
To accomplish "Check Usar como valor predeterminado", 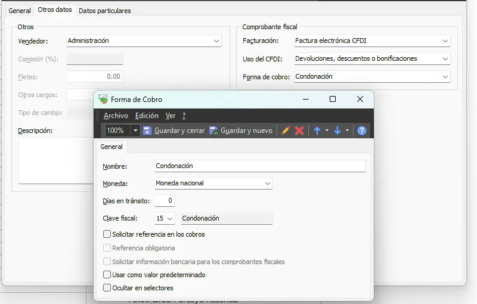I will [x=107, y=275].
